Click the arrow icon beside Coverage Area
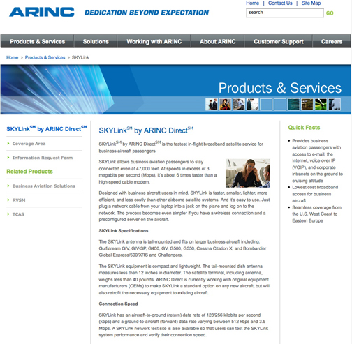The image size is (352, 344). pyautogui.click(x=8, y=144)
